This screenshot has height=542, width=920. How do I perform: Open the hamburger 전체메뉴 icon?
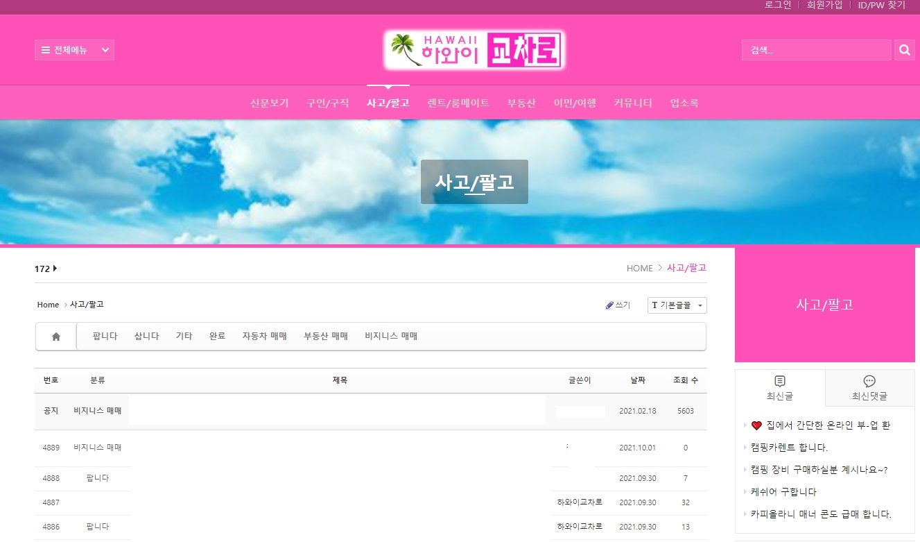pyautogui.click(x=46, y=50)
